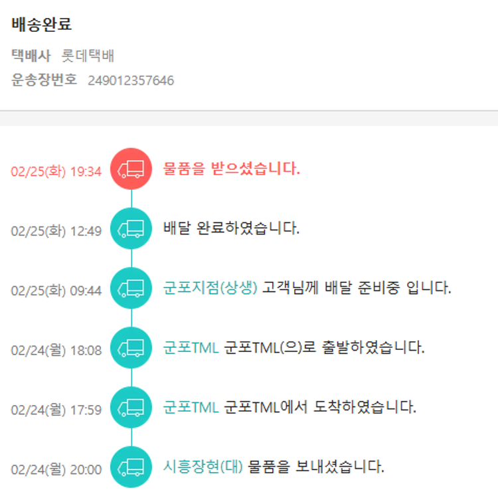The image size is (498, 496).
Task: Click the 배송완료 heading
Action: point(41,25)
